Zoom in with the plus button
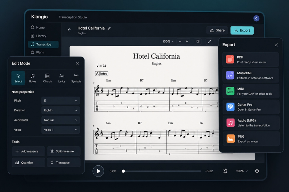The height and width of the screenshot is (192, 289). (x=187, y=41)
